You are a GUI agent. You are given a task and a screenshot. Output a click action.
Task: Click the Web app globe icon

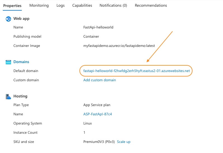tap(8, 19)
